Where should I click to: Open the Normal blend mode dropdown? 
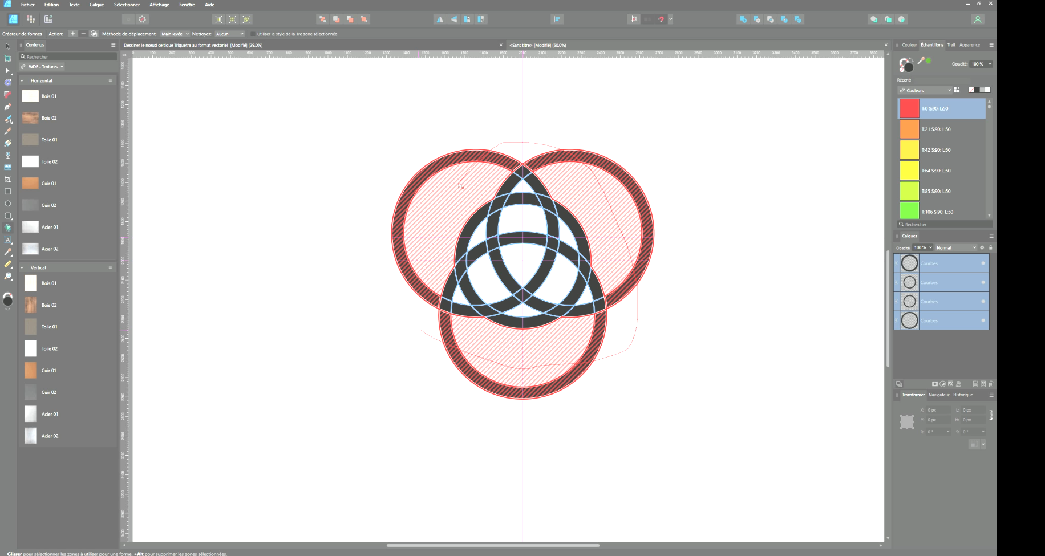[956, 248]
